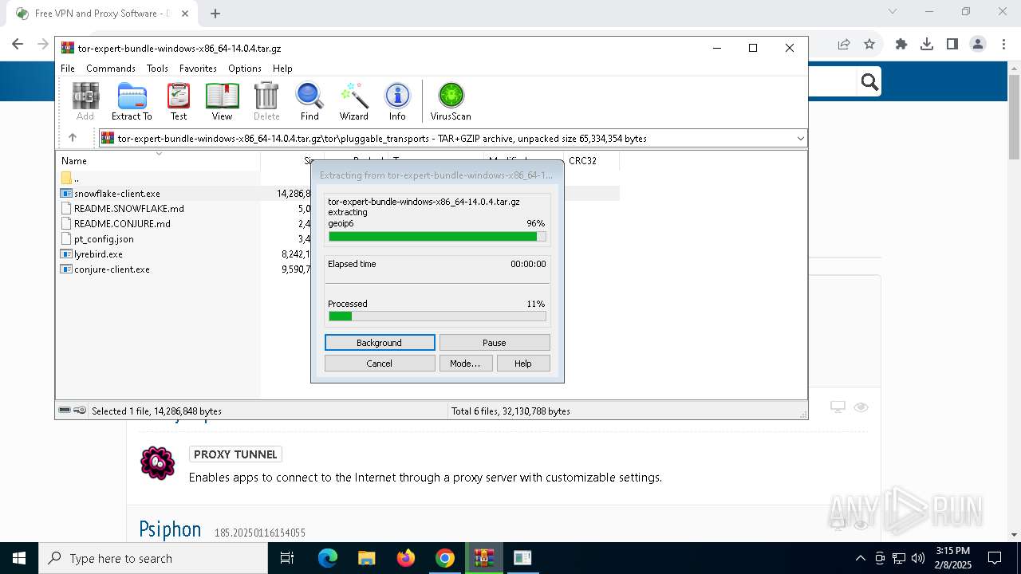Click the Mode... button
Screen dimensions: 1021x574
point(465,364)
